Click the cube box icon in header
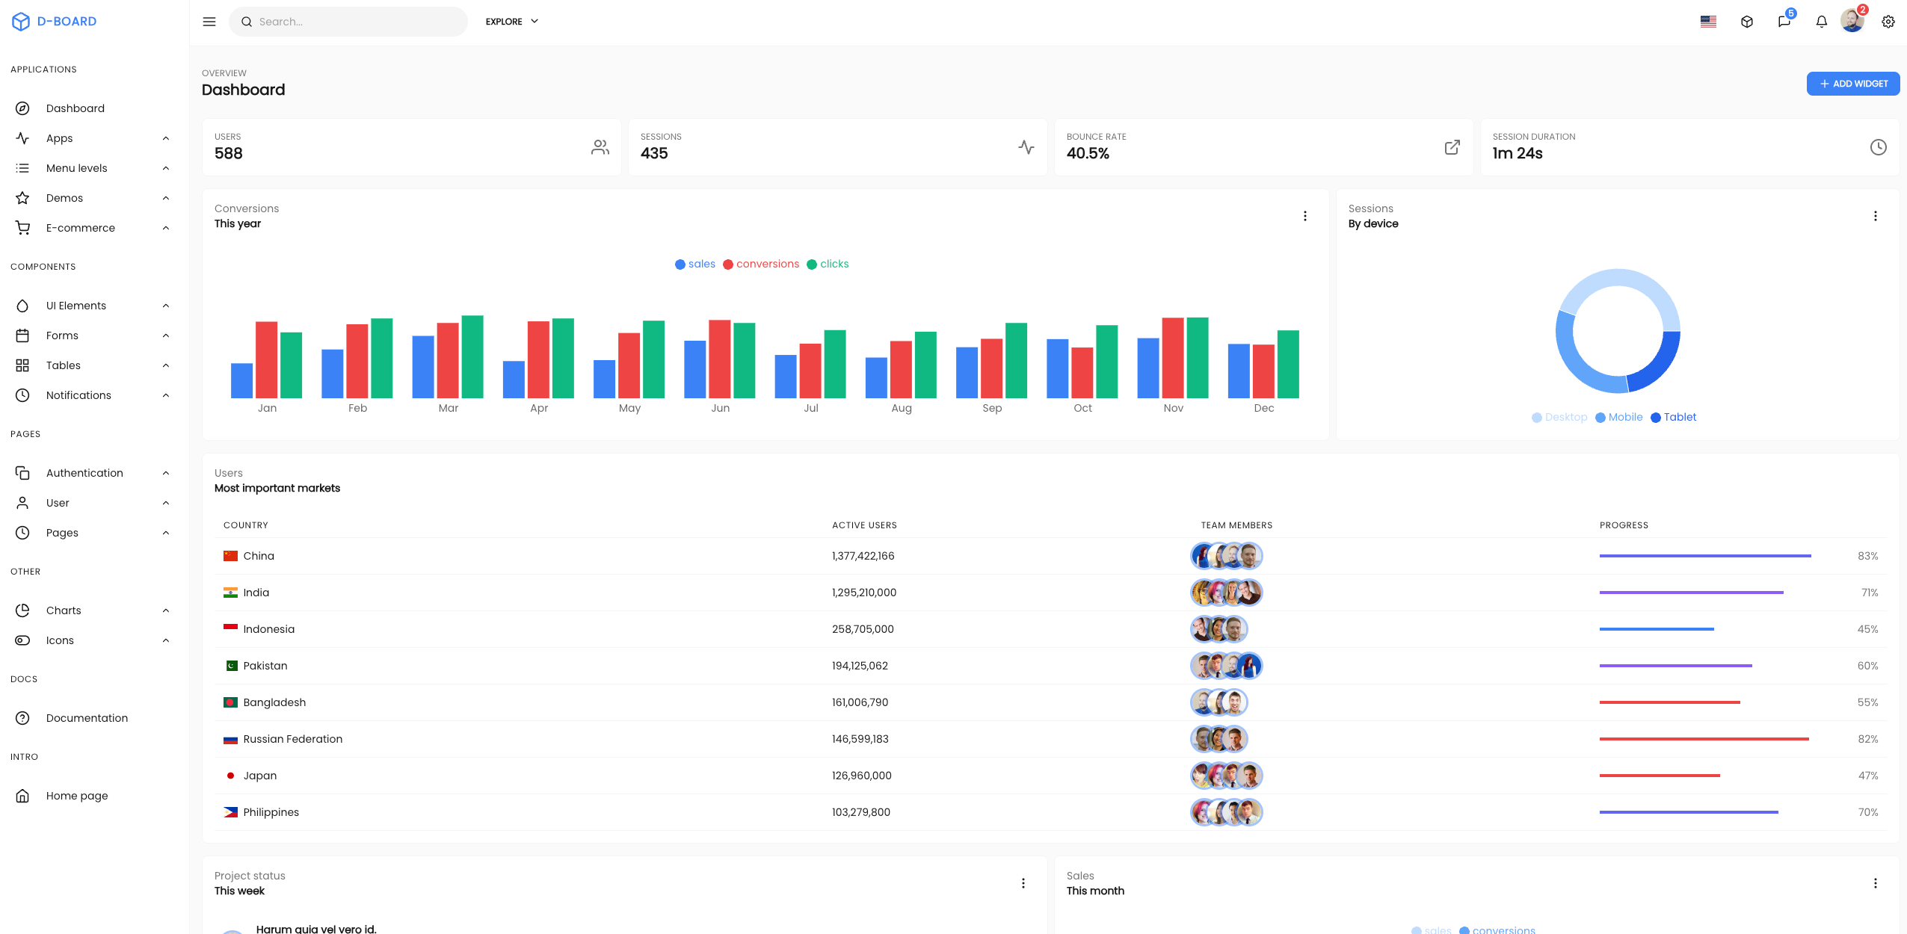Viewport: 1907px width, 934px height. coord(1747,22)
